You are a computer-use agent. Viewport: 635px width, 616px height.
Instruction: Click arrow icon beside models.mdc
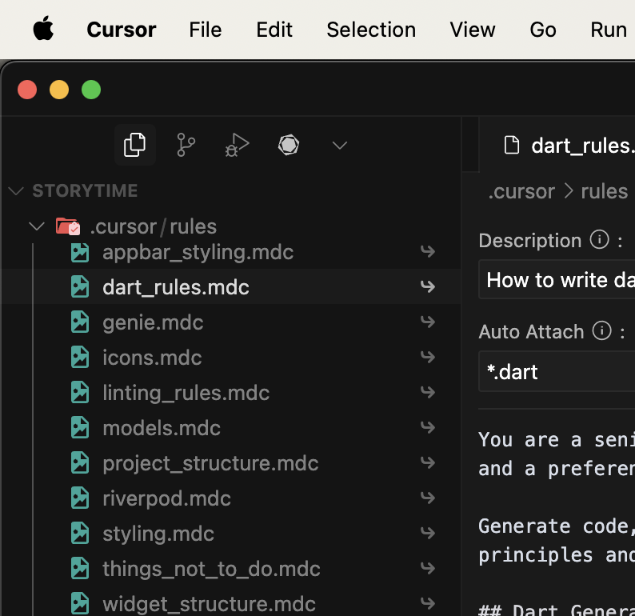coord(428,428)
